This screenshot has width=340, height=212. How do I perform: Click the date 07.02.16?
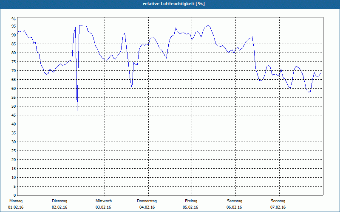pyautogui.click(x=278, y=207)
